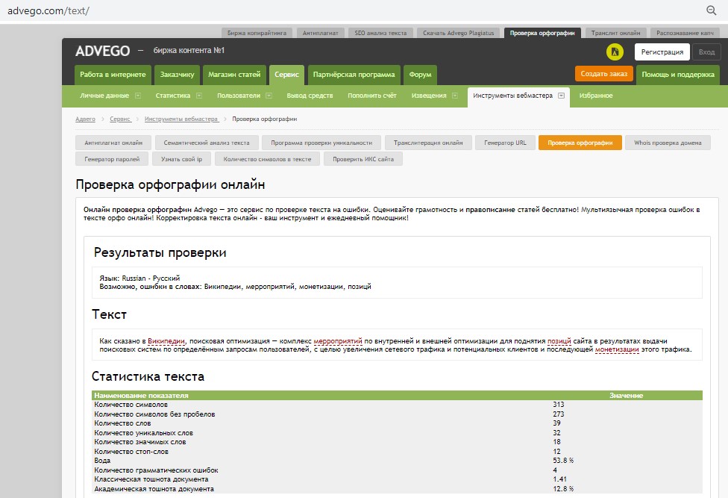Open the Генератор паролей tool
Viewport: 728px width, 498px height.
coord(112,158)
